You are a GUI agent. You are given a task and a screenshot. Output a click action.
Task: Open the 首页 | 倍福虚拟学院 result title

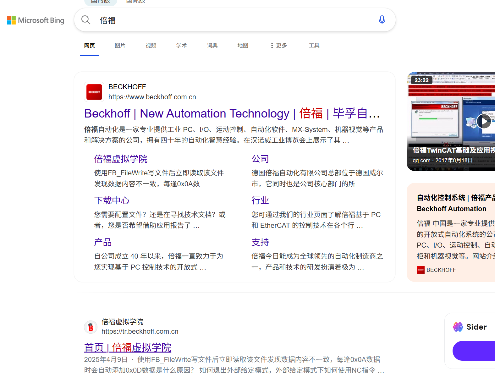(128, 348)
